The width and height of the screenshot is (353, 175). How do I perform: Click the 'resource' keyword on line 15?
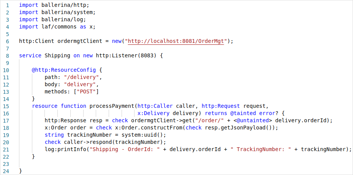click(44, 106)
